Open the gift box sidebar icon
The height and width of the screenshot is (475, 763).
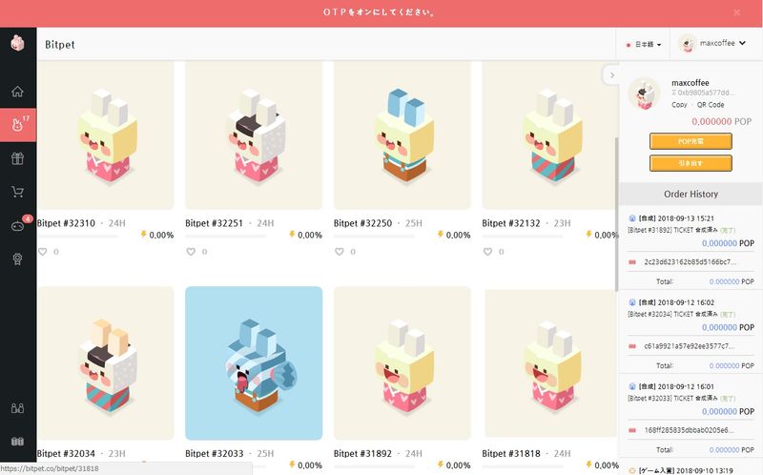[x=17, y=158]
